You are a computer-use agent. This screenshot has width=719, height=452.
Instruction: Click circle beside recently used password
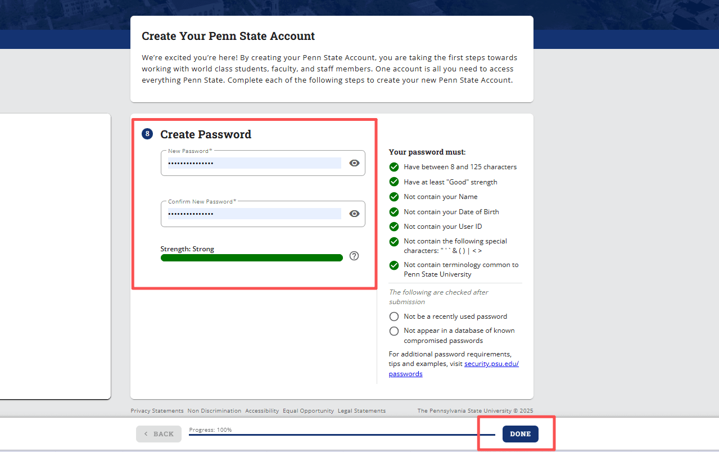tap(394, 317)
